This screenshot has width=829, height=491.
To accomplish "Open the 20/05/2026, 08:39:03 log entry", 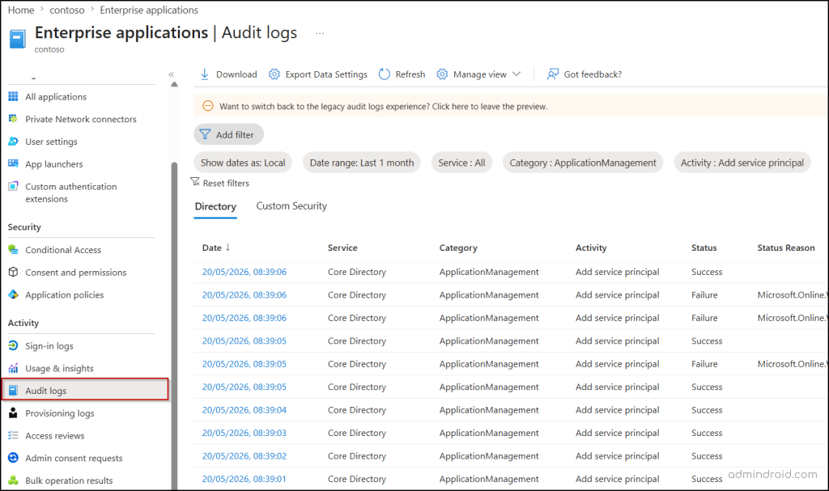I will tap(244, 432).
